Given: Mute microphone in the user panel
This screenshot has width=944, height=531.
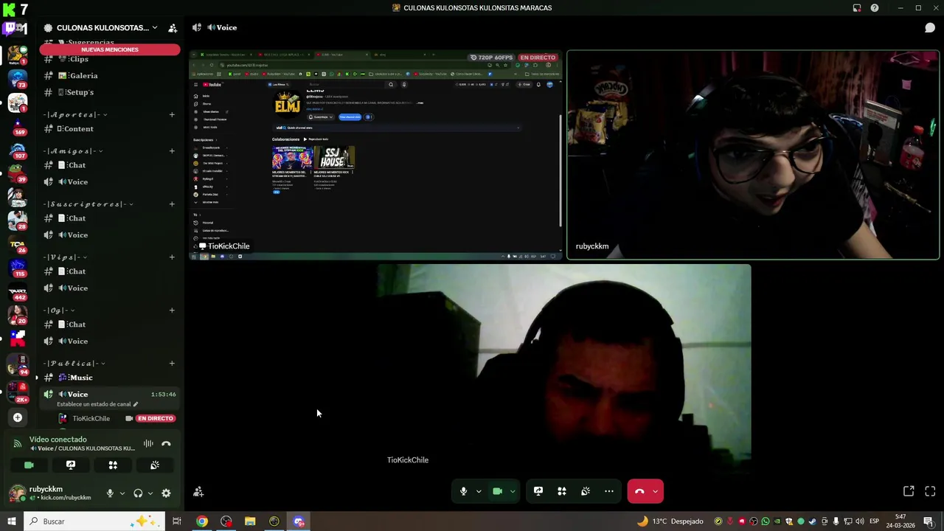Looking at the screenshot, I should pos(110,493).
